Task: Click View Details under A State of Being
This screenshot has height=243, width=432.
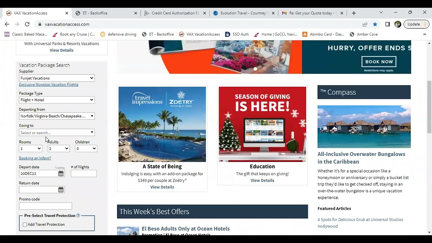Action: point(162,187)
